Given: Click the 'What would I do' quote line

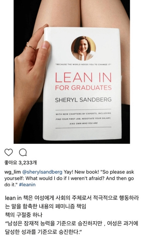Looking at the screenshot, I should pos(69,178).
